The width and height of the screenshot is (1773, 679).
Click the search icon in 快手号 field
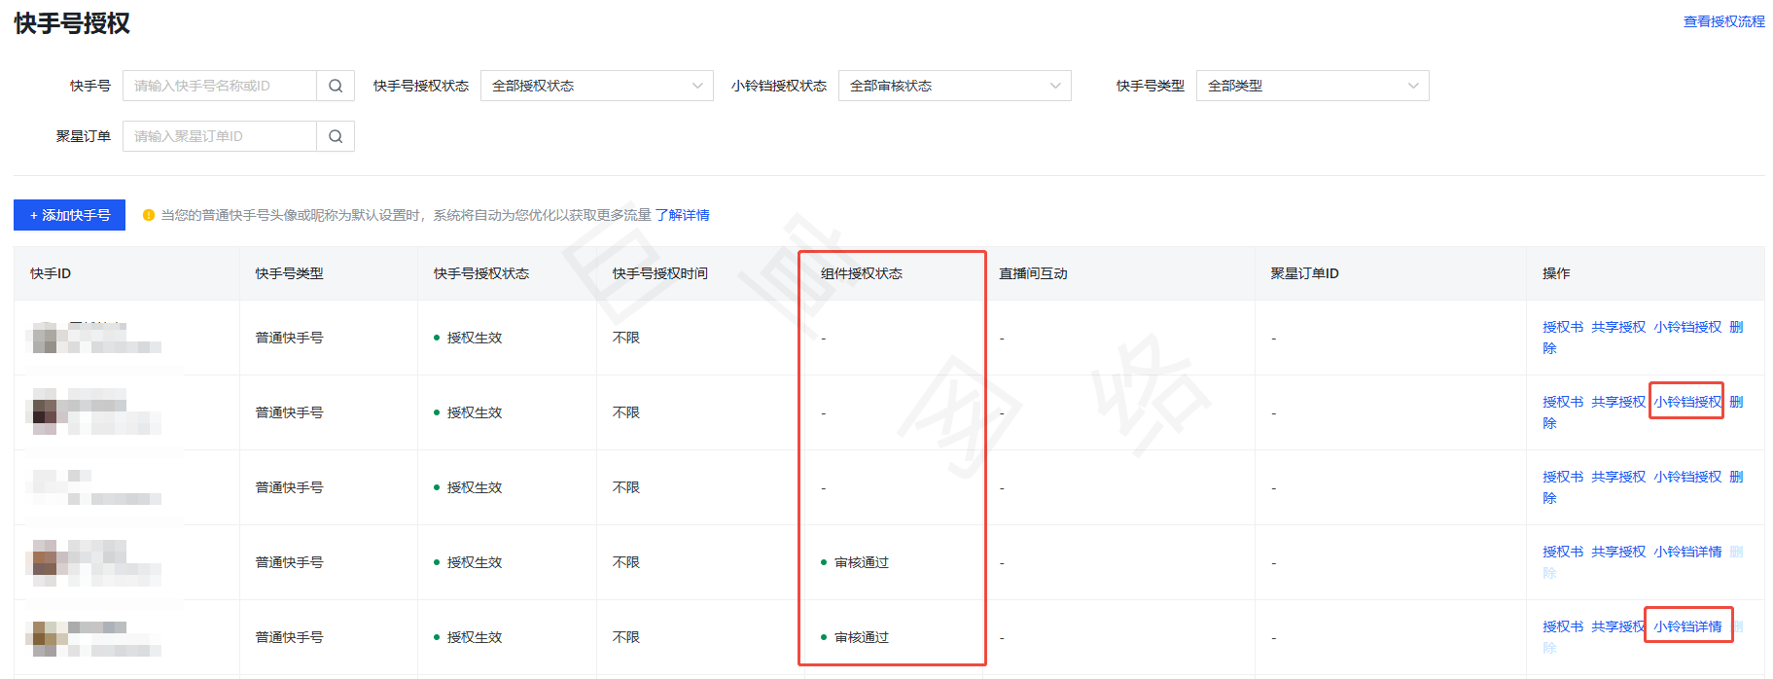[336, 86]
